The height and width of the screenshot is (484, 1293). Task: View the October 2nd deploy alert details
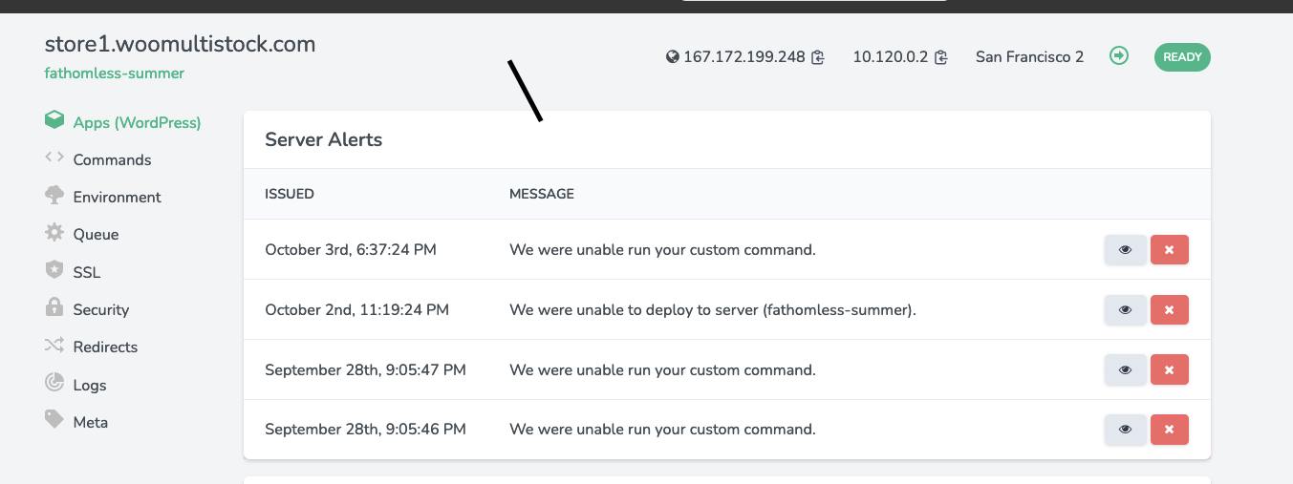pyautogui.click(x=1125, y=310)
